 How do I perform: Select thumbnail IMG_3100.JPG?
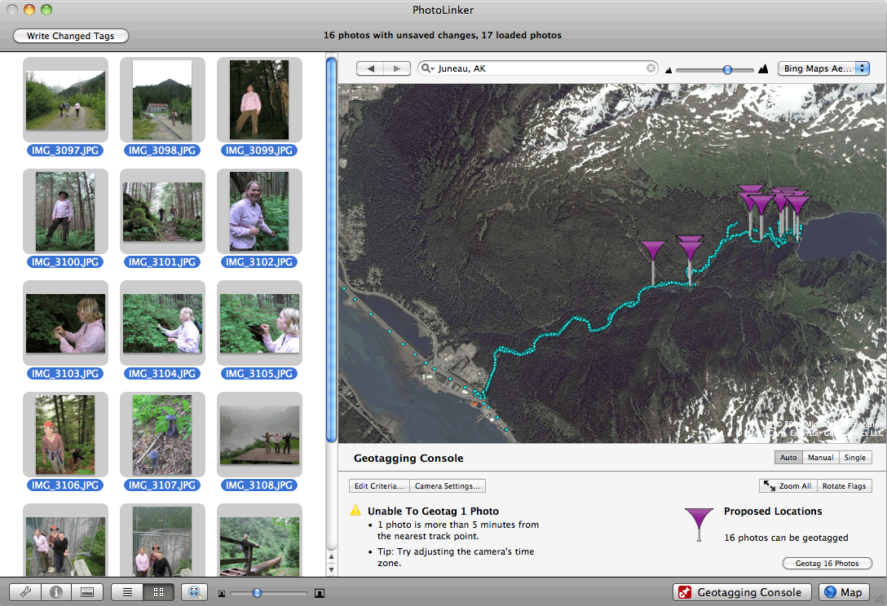[65, 212]
